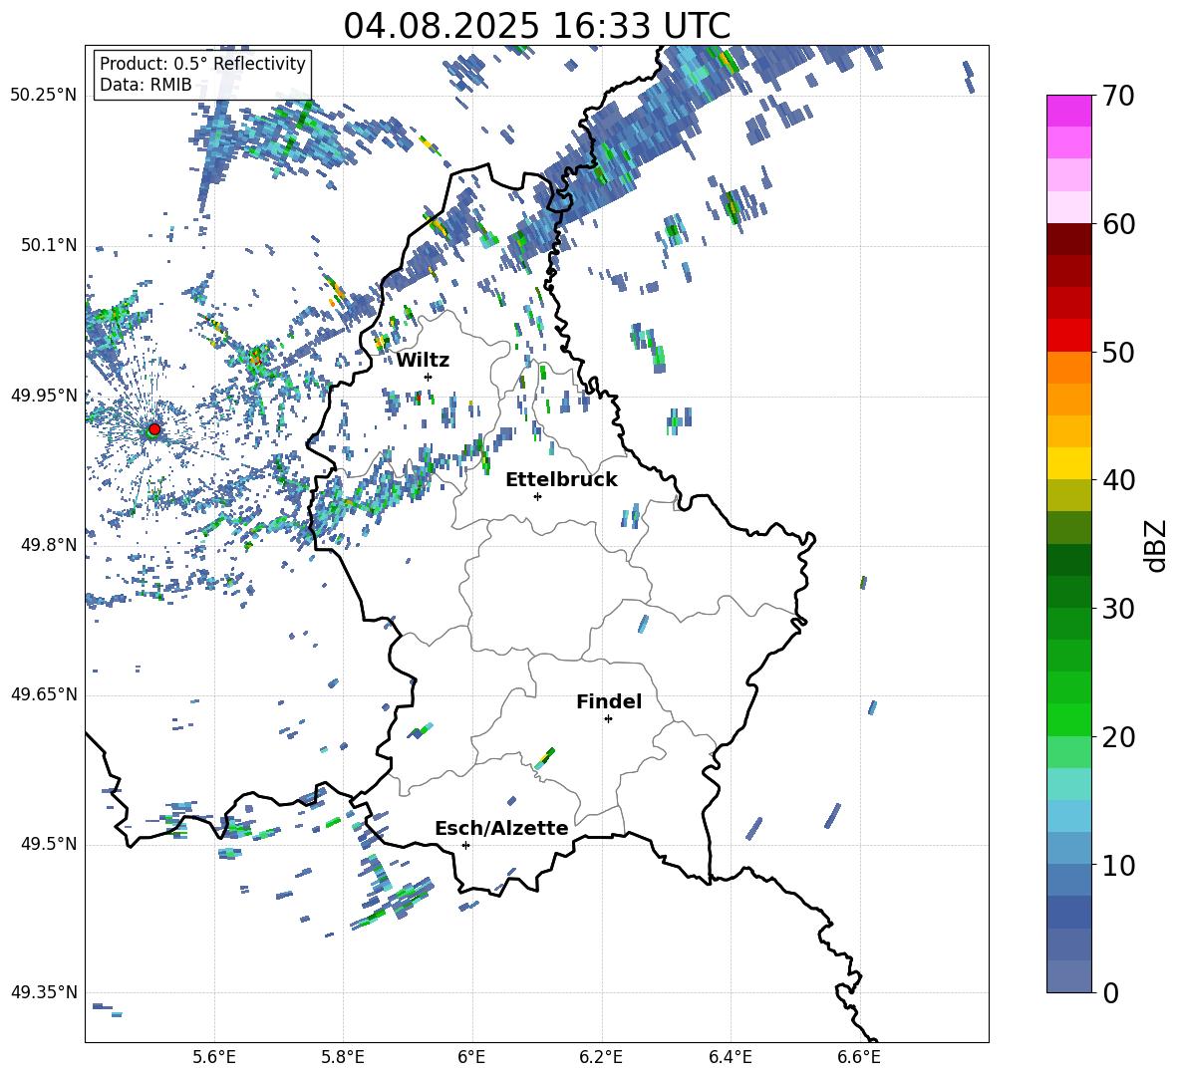This screenshot has height=1077, width=1180.
Task: Click the colorbar tick value 30
Action: pos(1117,609)
